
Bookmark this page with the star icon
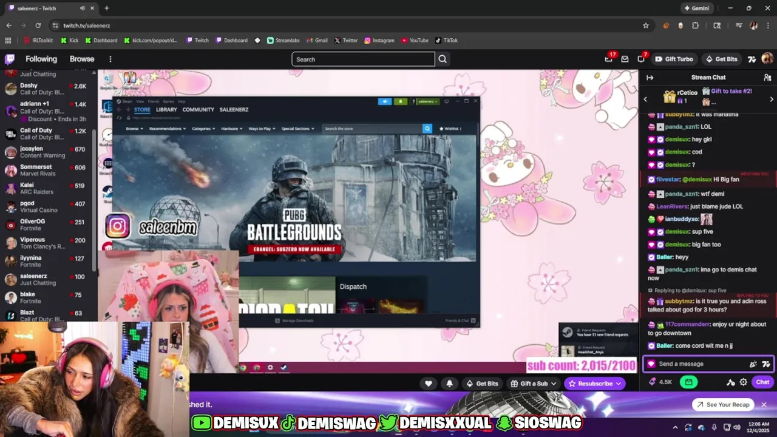tap(646, 25)
